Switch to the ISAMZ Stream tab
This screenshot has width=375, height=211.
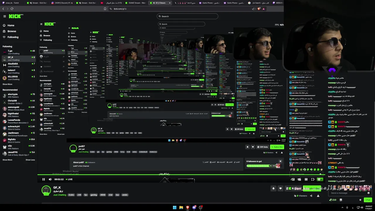pos(136,3)
